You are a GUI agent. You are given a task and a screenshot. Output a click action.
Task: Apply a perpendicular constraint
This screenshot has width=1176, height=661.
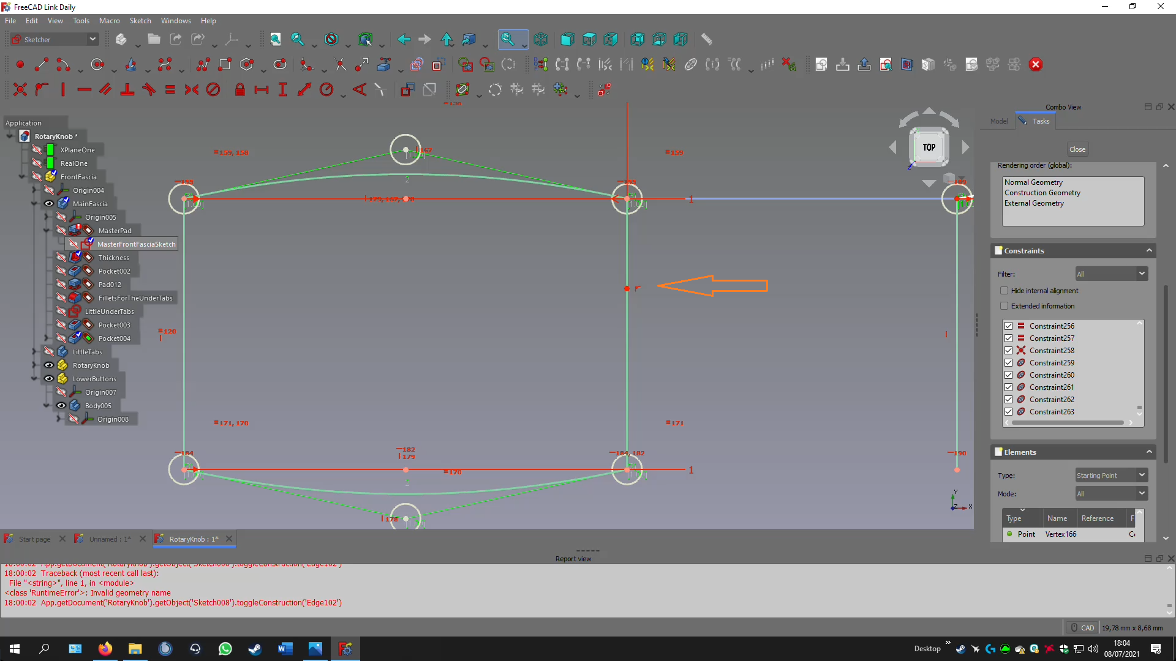(x=128, y=89)
